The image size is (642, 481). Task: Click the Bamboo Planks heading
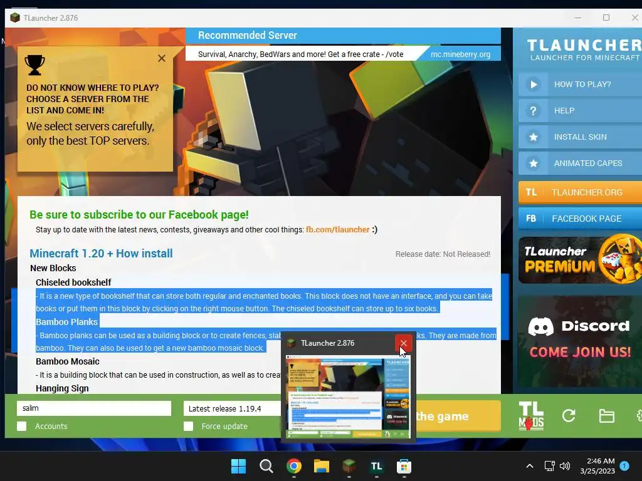click(x=66, y=322)
